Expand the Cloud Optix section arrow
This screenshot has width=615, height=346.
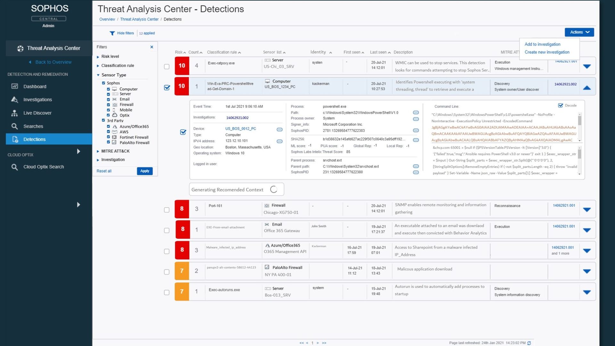78,151
